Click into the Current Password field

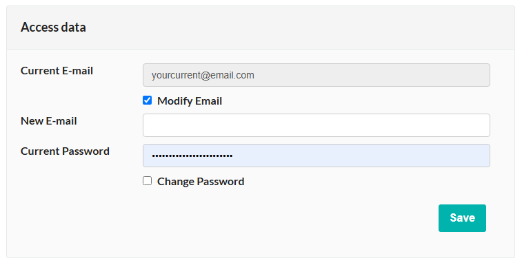317,156
